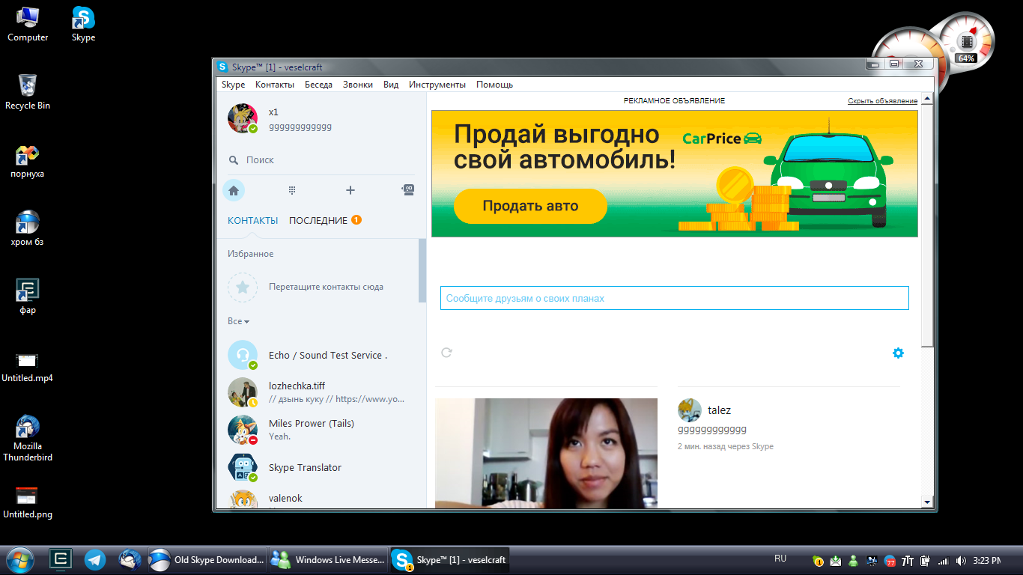Click the refresh feed icon
1023x575 pixels.
pos(447,353)
